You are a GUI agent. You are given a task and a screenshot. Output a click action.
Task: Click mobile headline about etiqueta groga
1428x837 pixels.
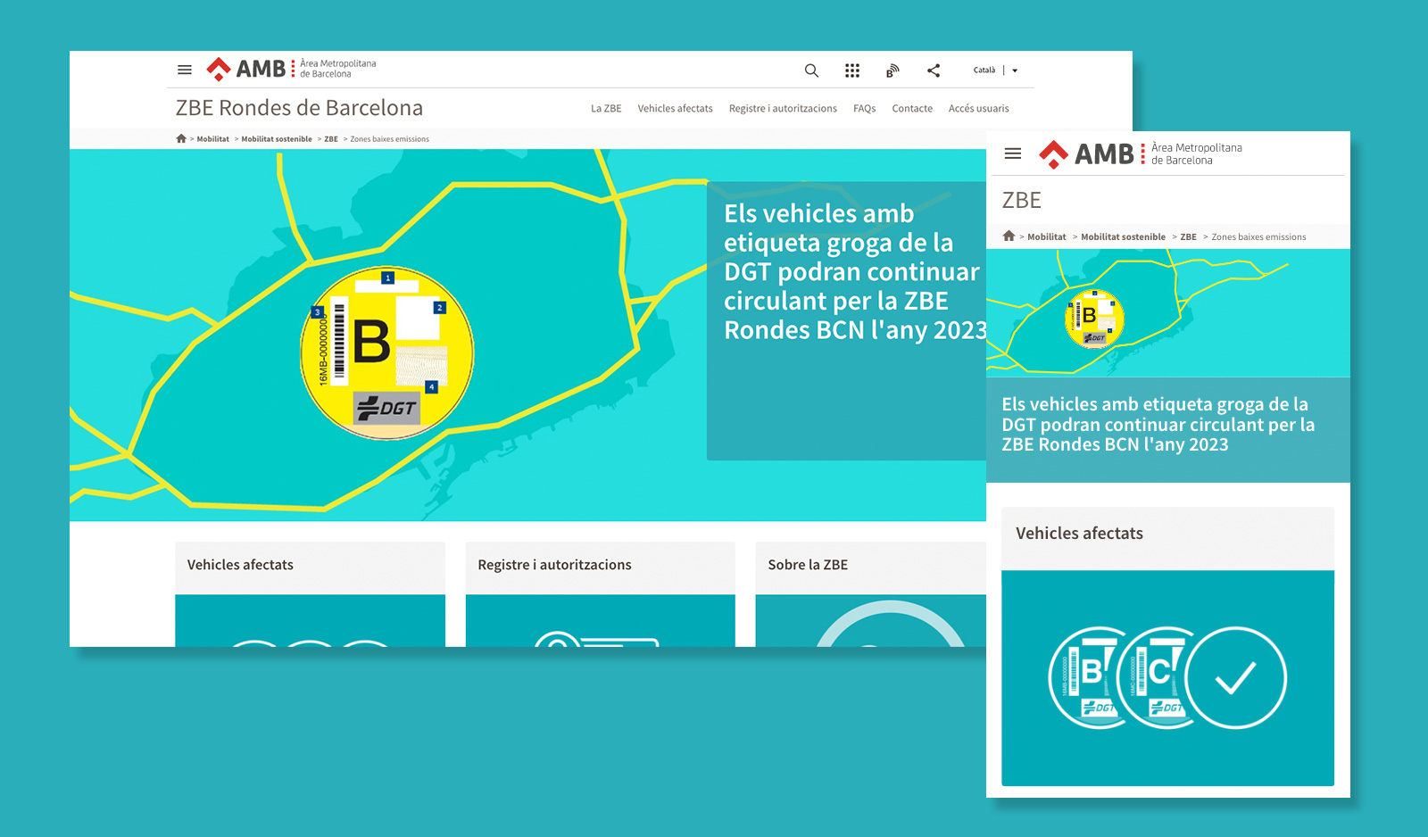[x=1158, y=425]
